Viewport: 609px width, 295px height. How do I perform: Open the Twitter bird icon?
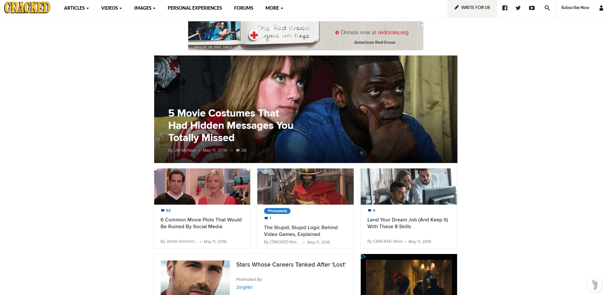518,8
